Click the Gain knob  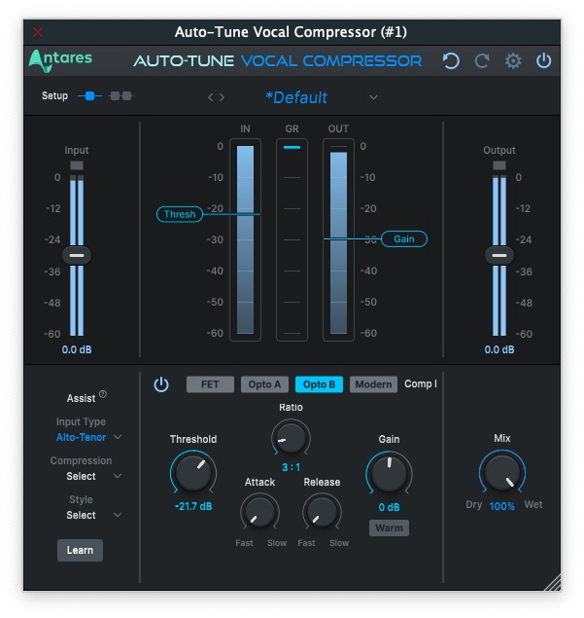[390, 473]
